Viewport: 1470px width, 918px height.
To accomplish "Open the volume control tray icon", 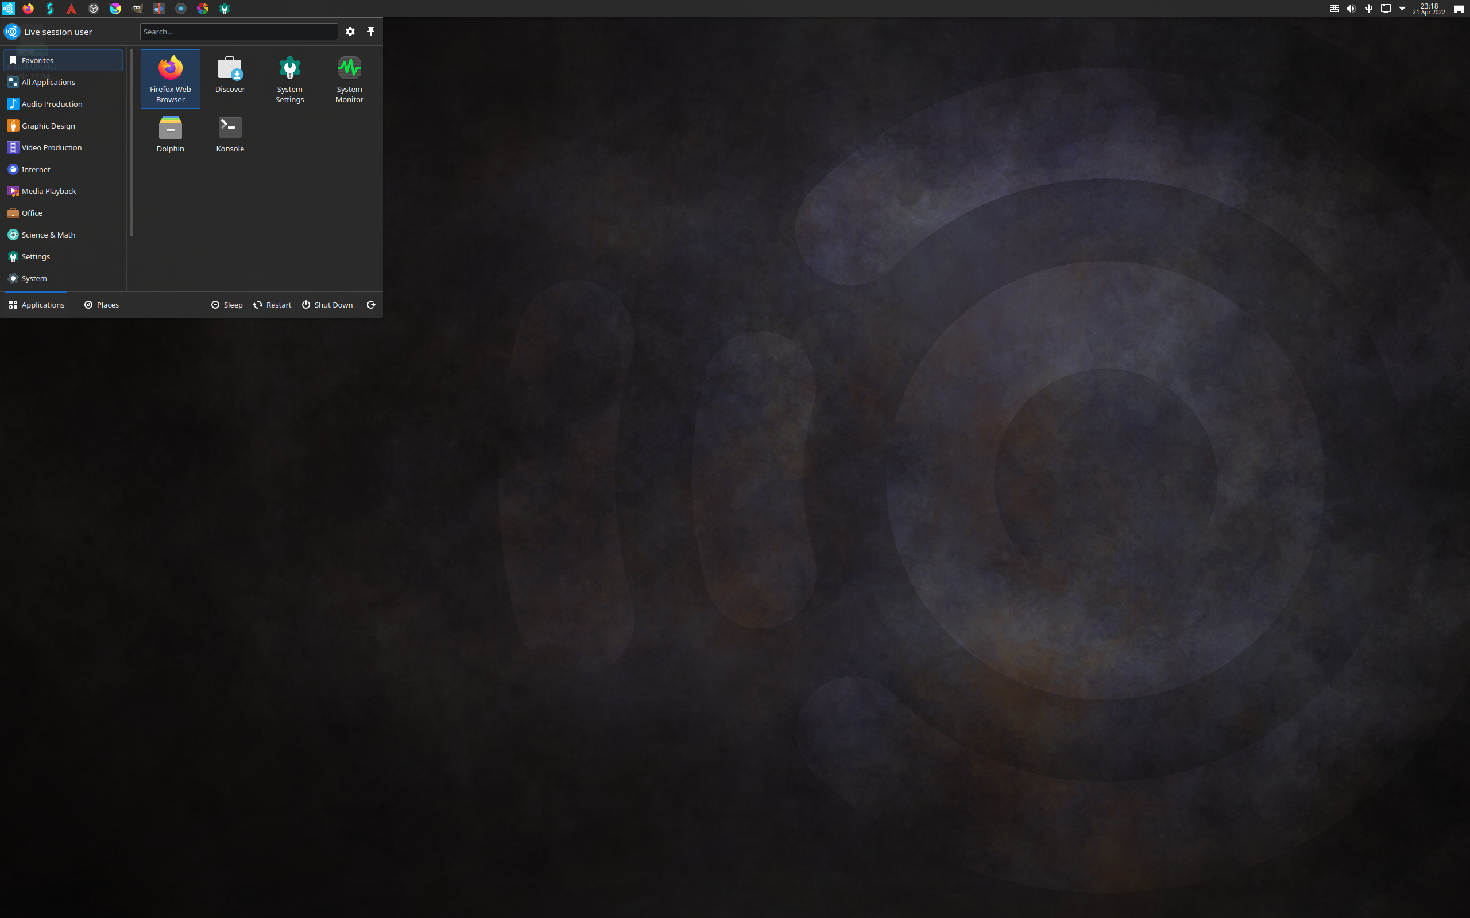I will pos(1351,9).
